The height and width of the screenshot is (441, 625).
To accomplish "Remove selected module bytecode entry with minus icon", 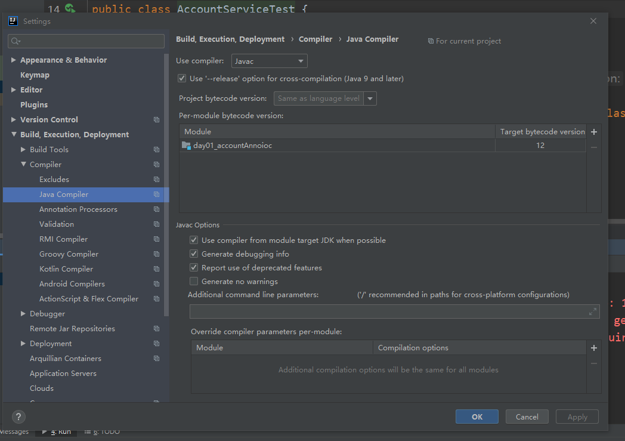I will pyautogui.click(x=594, y=147).
